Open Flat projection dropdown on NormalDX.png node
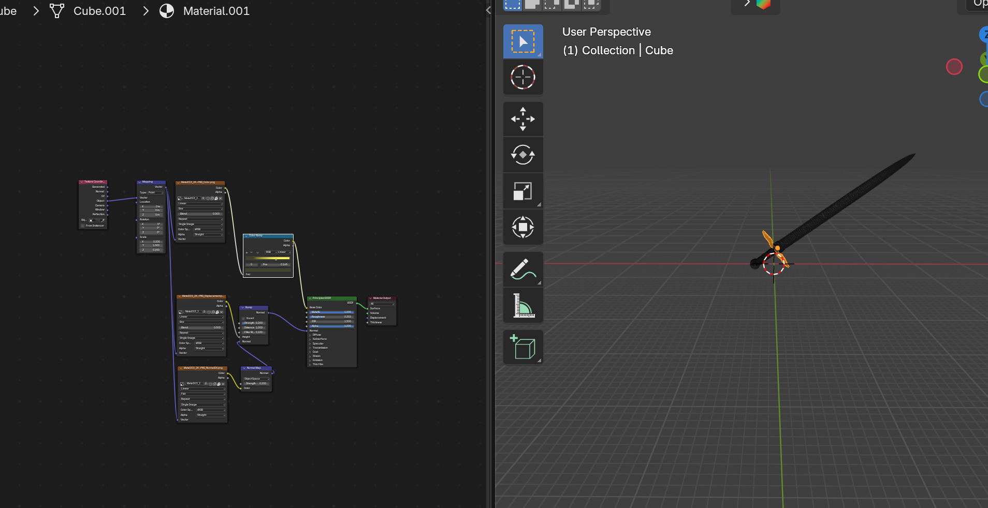988x508 pixels. tap(203, 394)
